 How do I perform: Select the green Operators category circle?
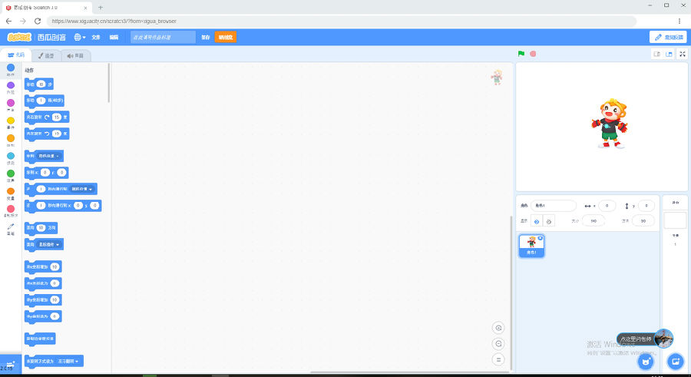click(x=11, y=174)
